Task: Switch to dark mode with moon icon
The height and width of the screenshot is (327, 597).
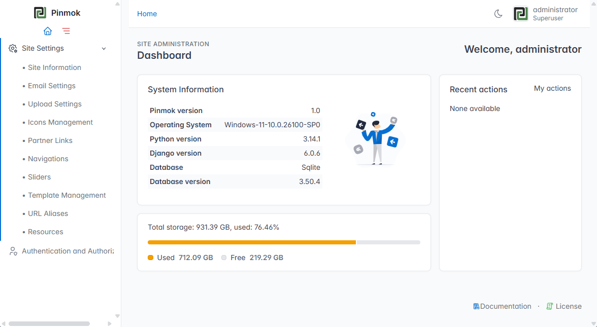Action: [498, 14]
